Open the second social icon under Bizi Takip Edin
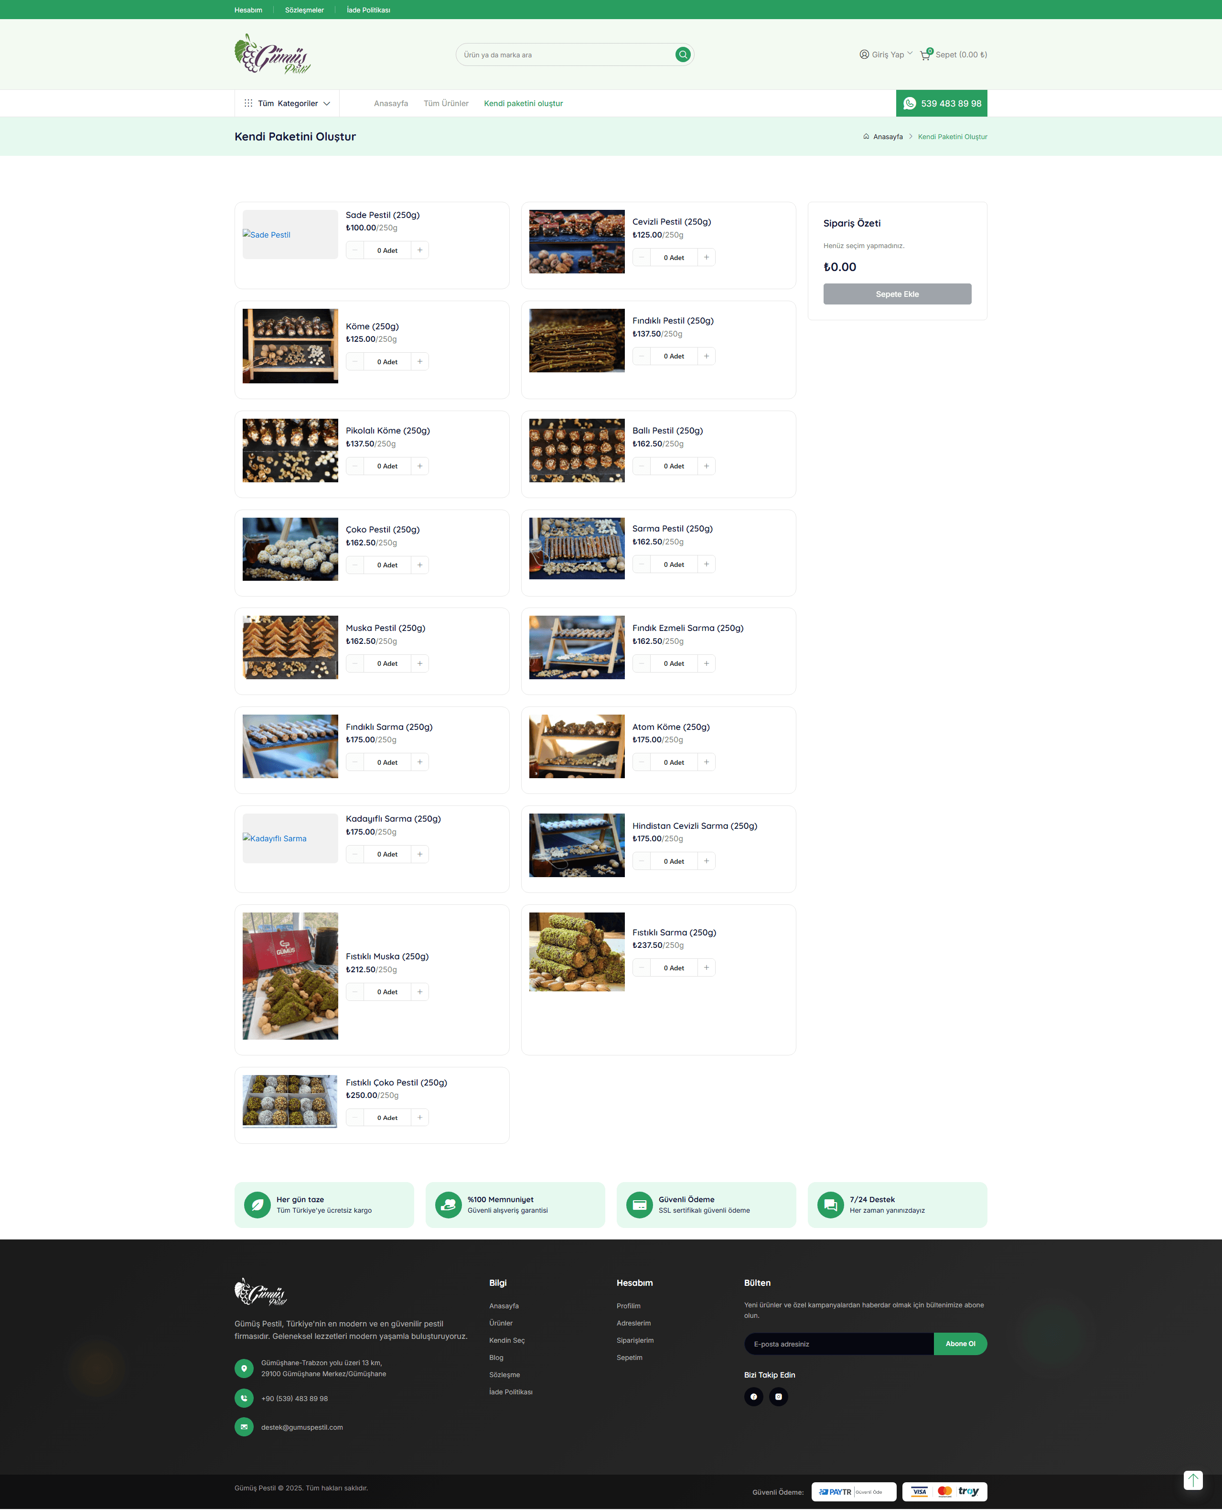 click(779, 1397)
